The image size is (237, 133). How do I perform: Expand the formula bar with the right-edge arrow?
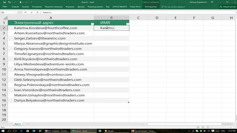click(x=236, y=12)
